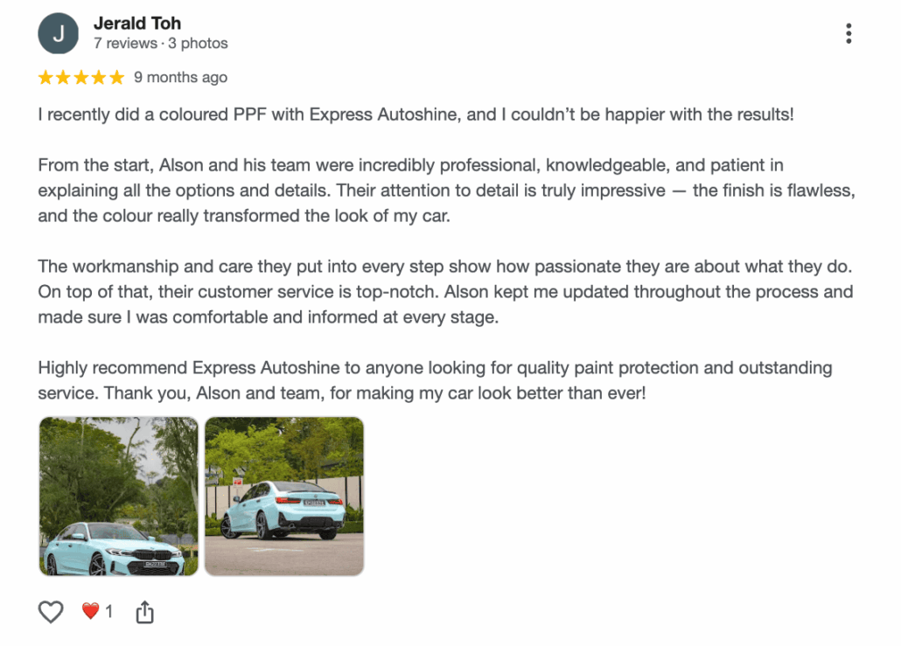Click the reaction count '1'
Screen dimensions: 901x646
109,612
